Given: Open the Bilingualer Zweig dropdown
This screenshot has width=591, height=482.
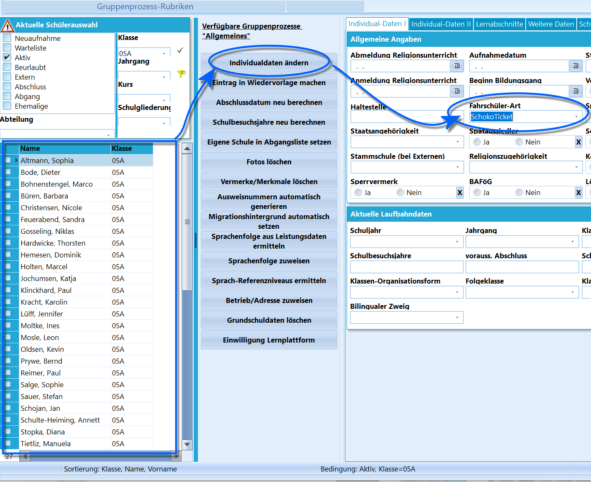Looking at the screenshot, I should [457, 318].
